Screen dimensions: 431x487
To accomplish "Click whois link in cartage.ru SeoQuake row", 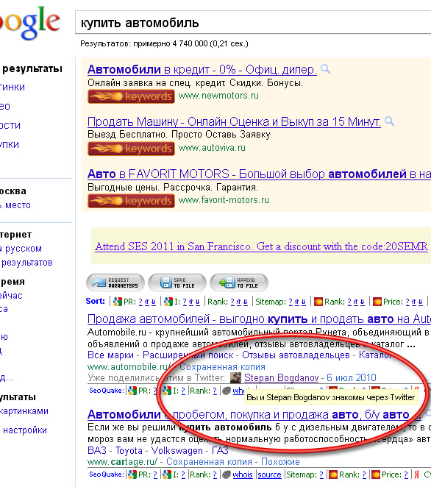I will (x=243, y=474).
